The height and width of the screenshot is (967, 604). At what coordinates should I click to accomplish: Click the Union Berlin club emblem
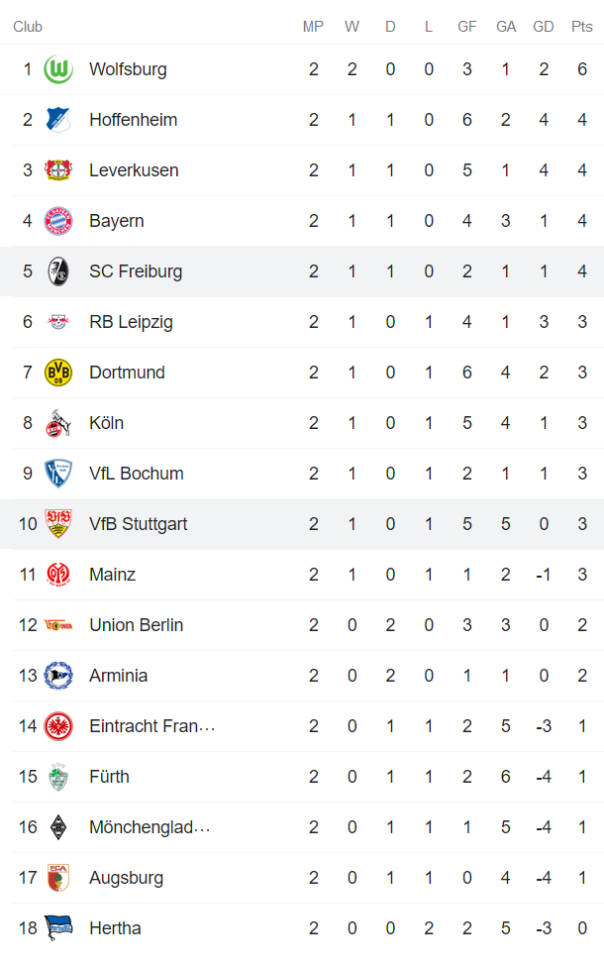pos(56,625)
